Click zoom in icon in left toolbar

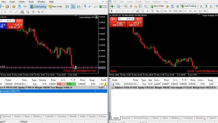pos(85,6)
